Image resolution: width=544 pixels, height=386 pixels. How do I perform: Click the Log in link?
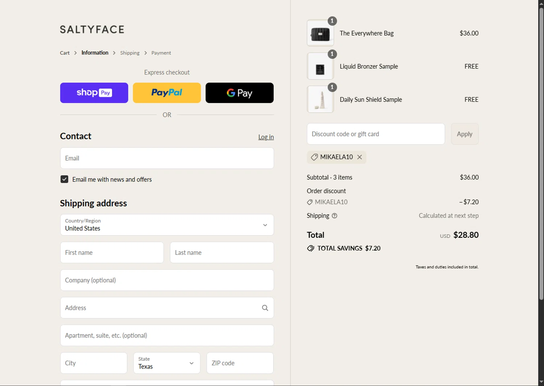coord(266,137)
